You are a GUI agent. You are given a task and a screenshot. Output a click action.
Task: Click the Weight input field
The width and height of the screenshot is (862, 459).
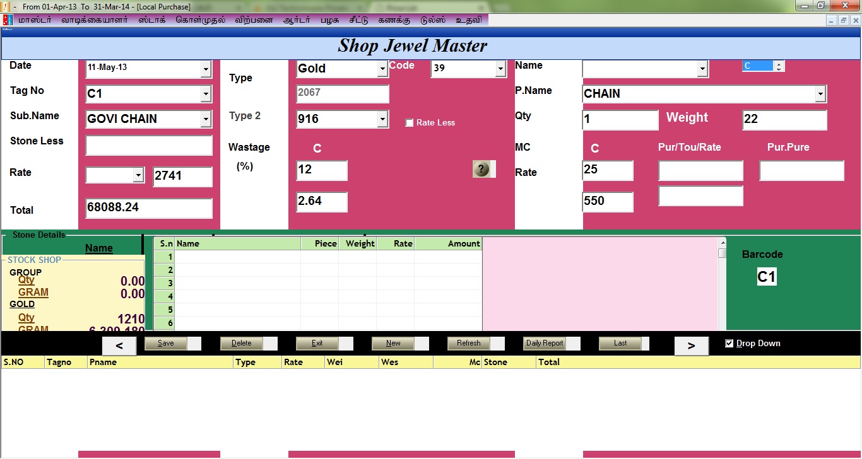click(x=784, y=120)
